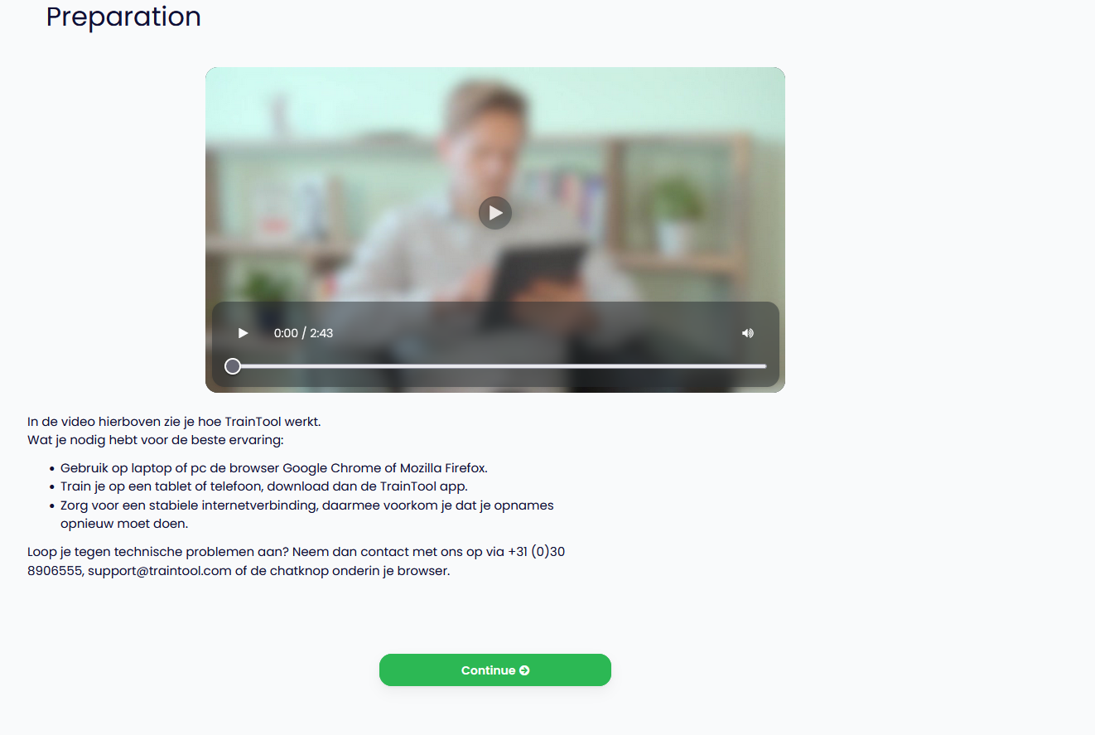Image resolution: width=1095 pixels, height=735 pixels.
Task: Click the small play icon in the control bar
Action: point(243,333)
